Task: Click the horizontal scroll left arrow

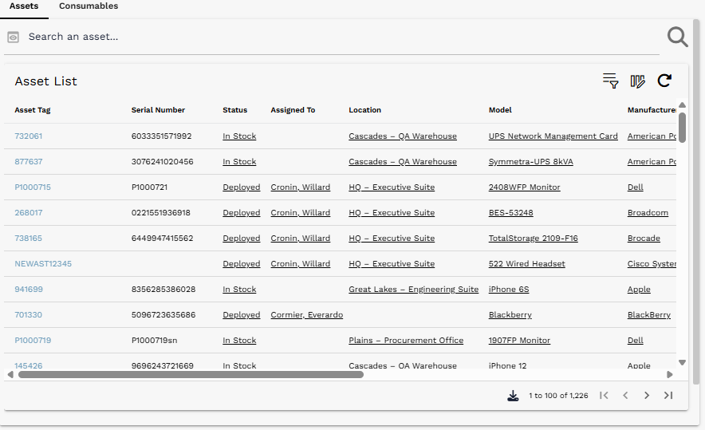Action: pyautogui.click(x=10, y=375)
